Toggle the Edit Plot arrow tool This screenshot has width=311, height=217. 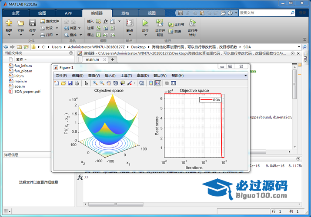point(86,83)
